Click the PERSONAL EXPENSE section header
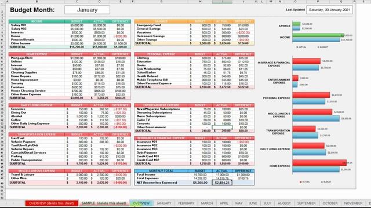 (161, 54)
